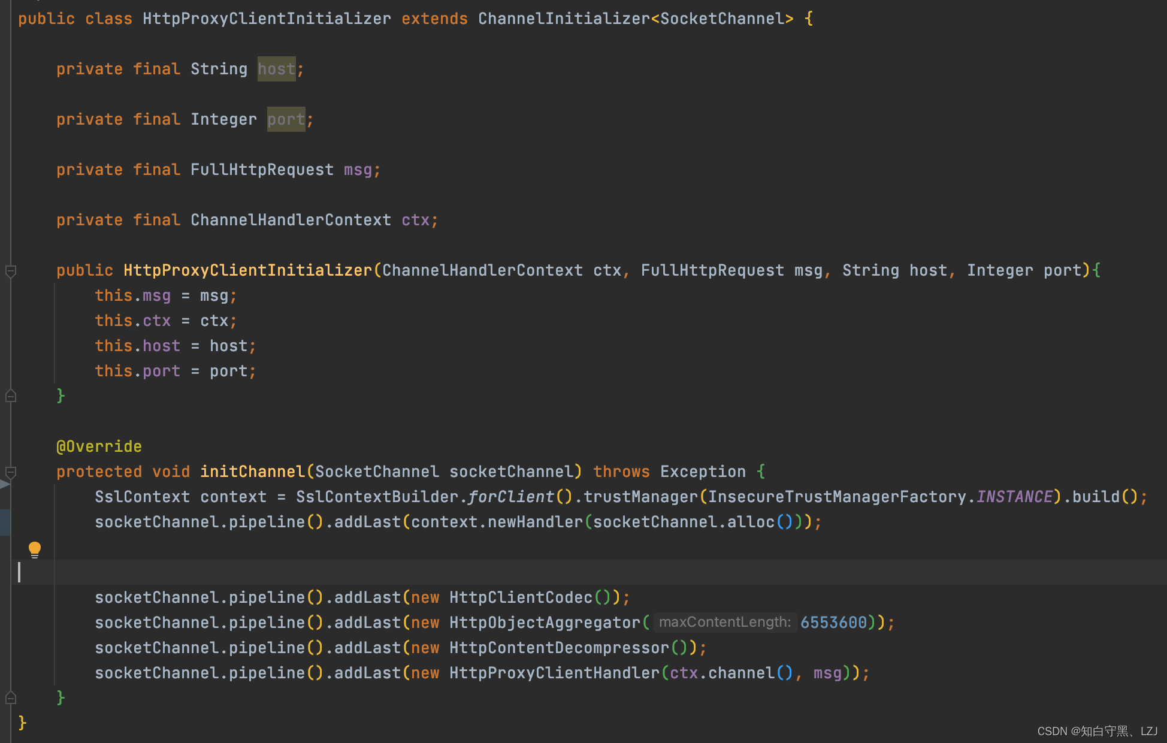Screen dimensions: 1167x743
Task: Click the constructor's closing fold marker
Action: tap(11, 396)
